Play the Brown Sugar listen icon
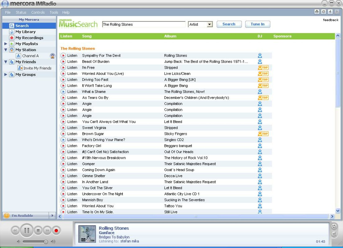343x248 pixels. pyautogui.click(x=63, y=134)
